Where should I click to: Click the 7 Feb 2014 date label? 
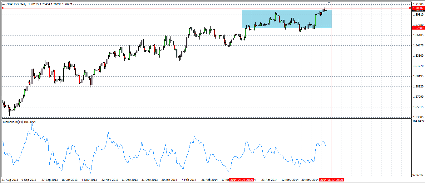(190, 180)
